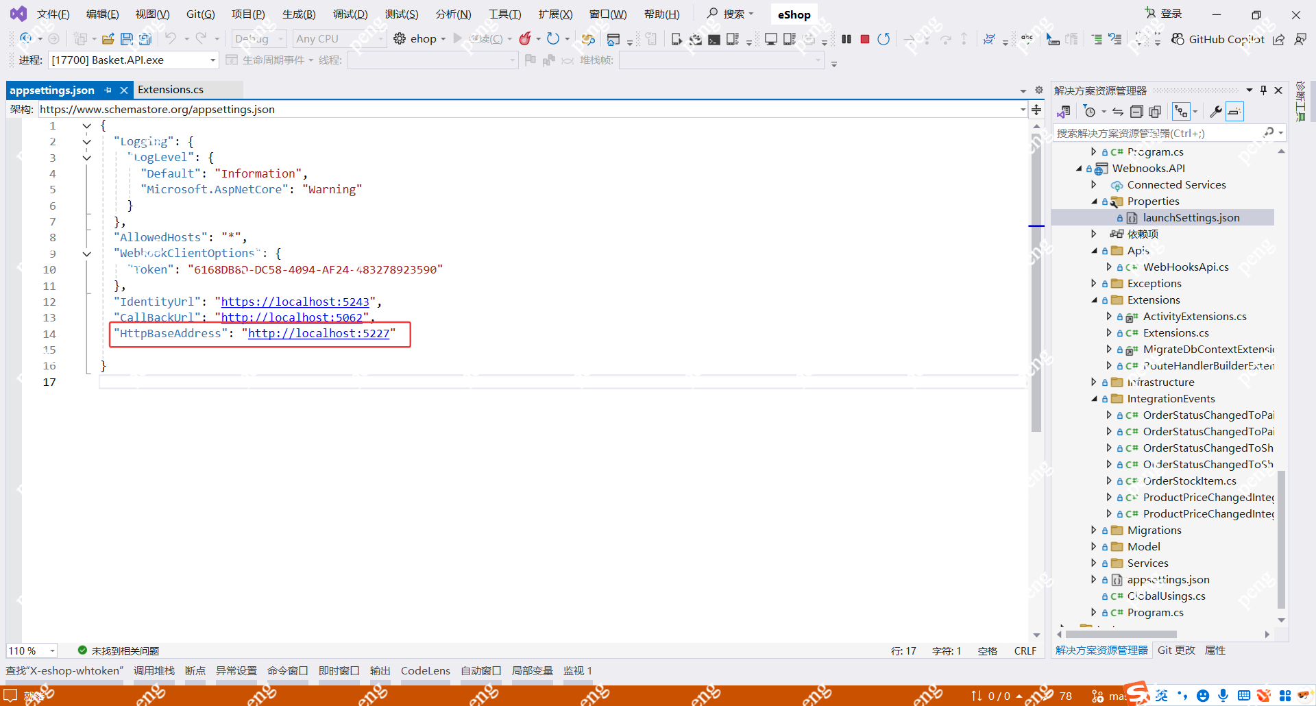The image size is (1316, 706).
Task: Stop debugging with the red square
Action: pos(865,39)
